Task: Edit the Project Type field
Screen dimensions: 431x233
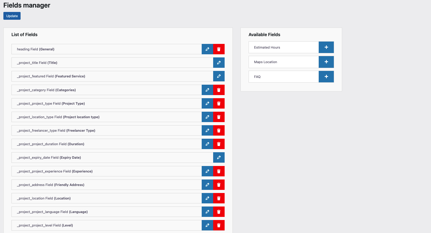Action: pyautogui.click(x=207, y=103)
